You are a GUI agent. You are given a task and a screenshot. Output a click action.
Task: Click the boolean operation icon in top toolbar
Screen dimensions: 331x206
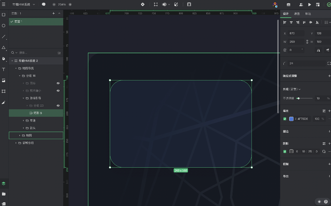164,5
